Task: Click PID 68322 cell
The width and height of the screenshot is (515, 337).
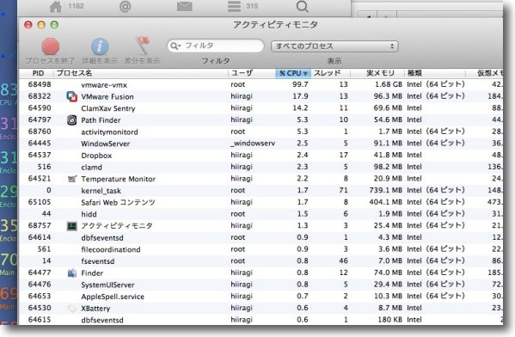Action: click(40, 96)
